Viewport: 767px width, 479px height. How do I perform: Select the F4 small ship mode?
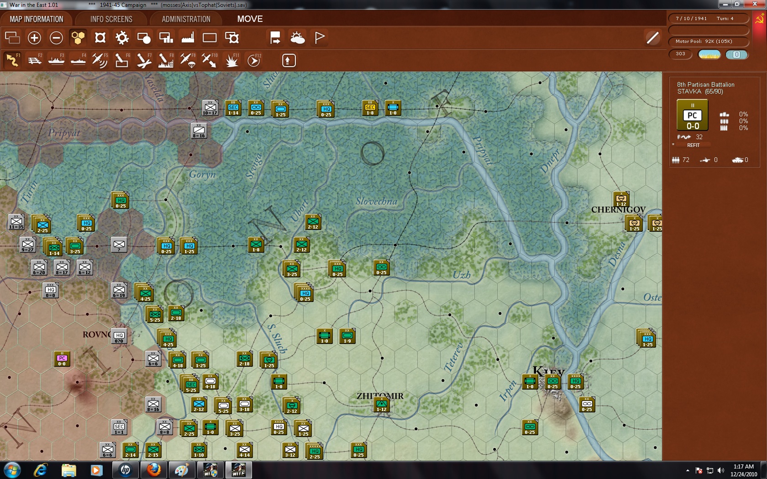click(78, 60)
